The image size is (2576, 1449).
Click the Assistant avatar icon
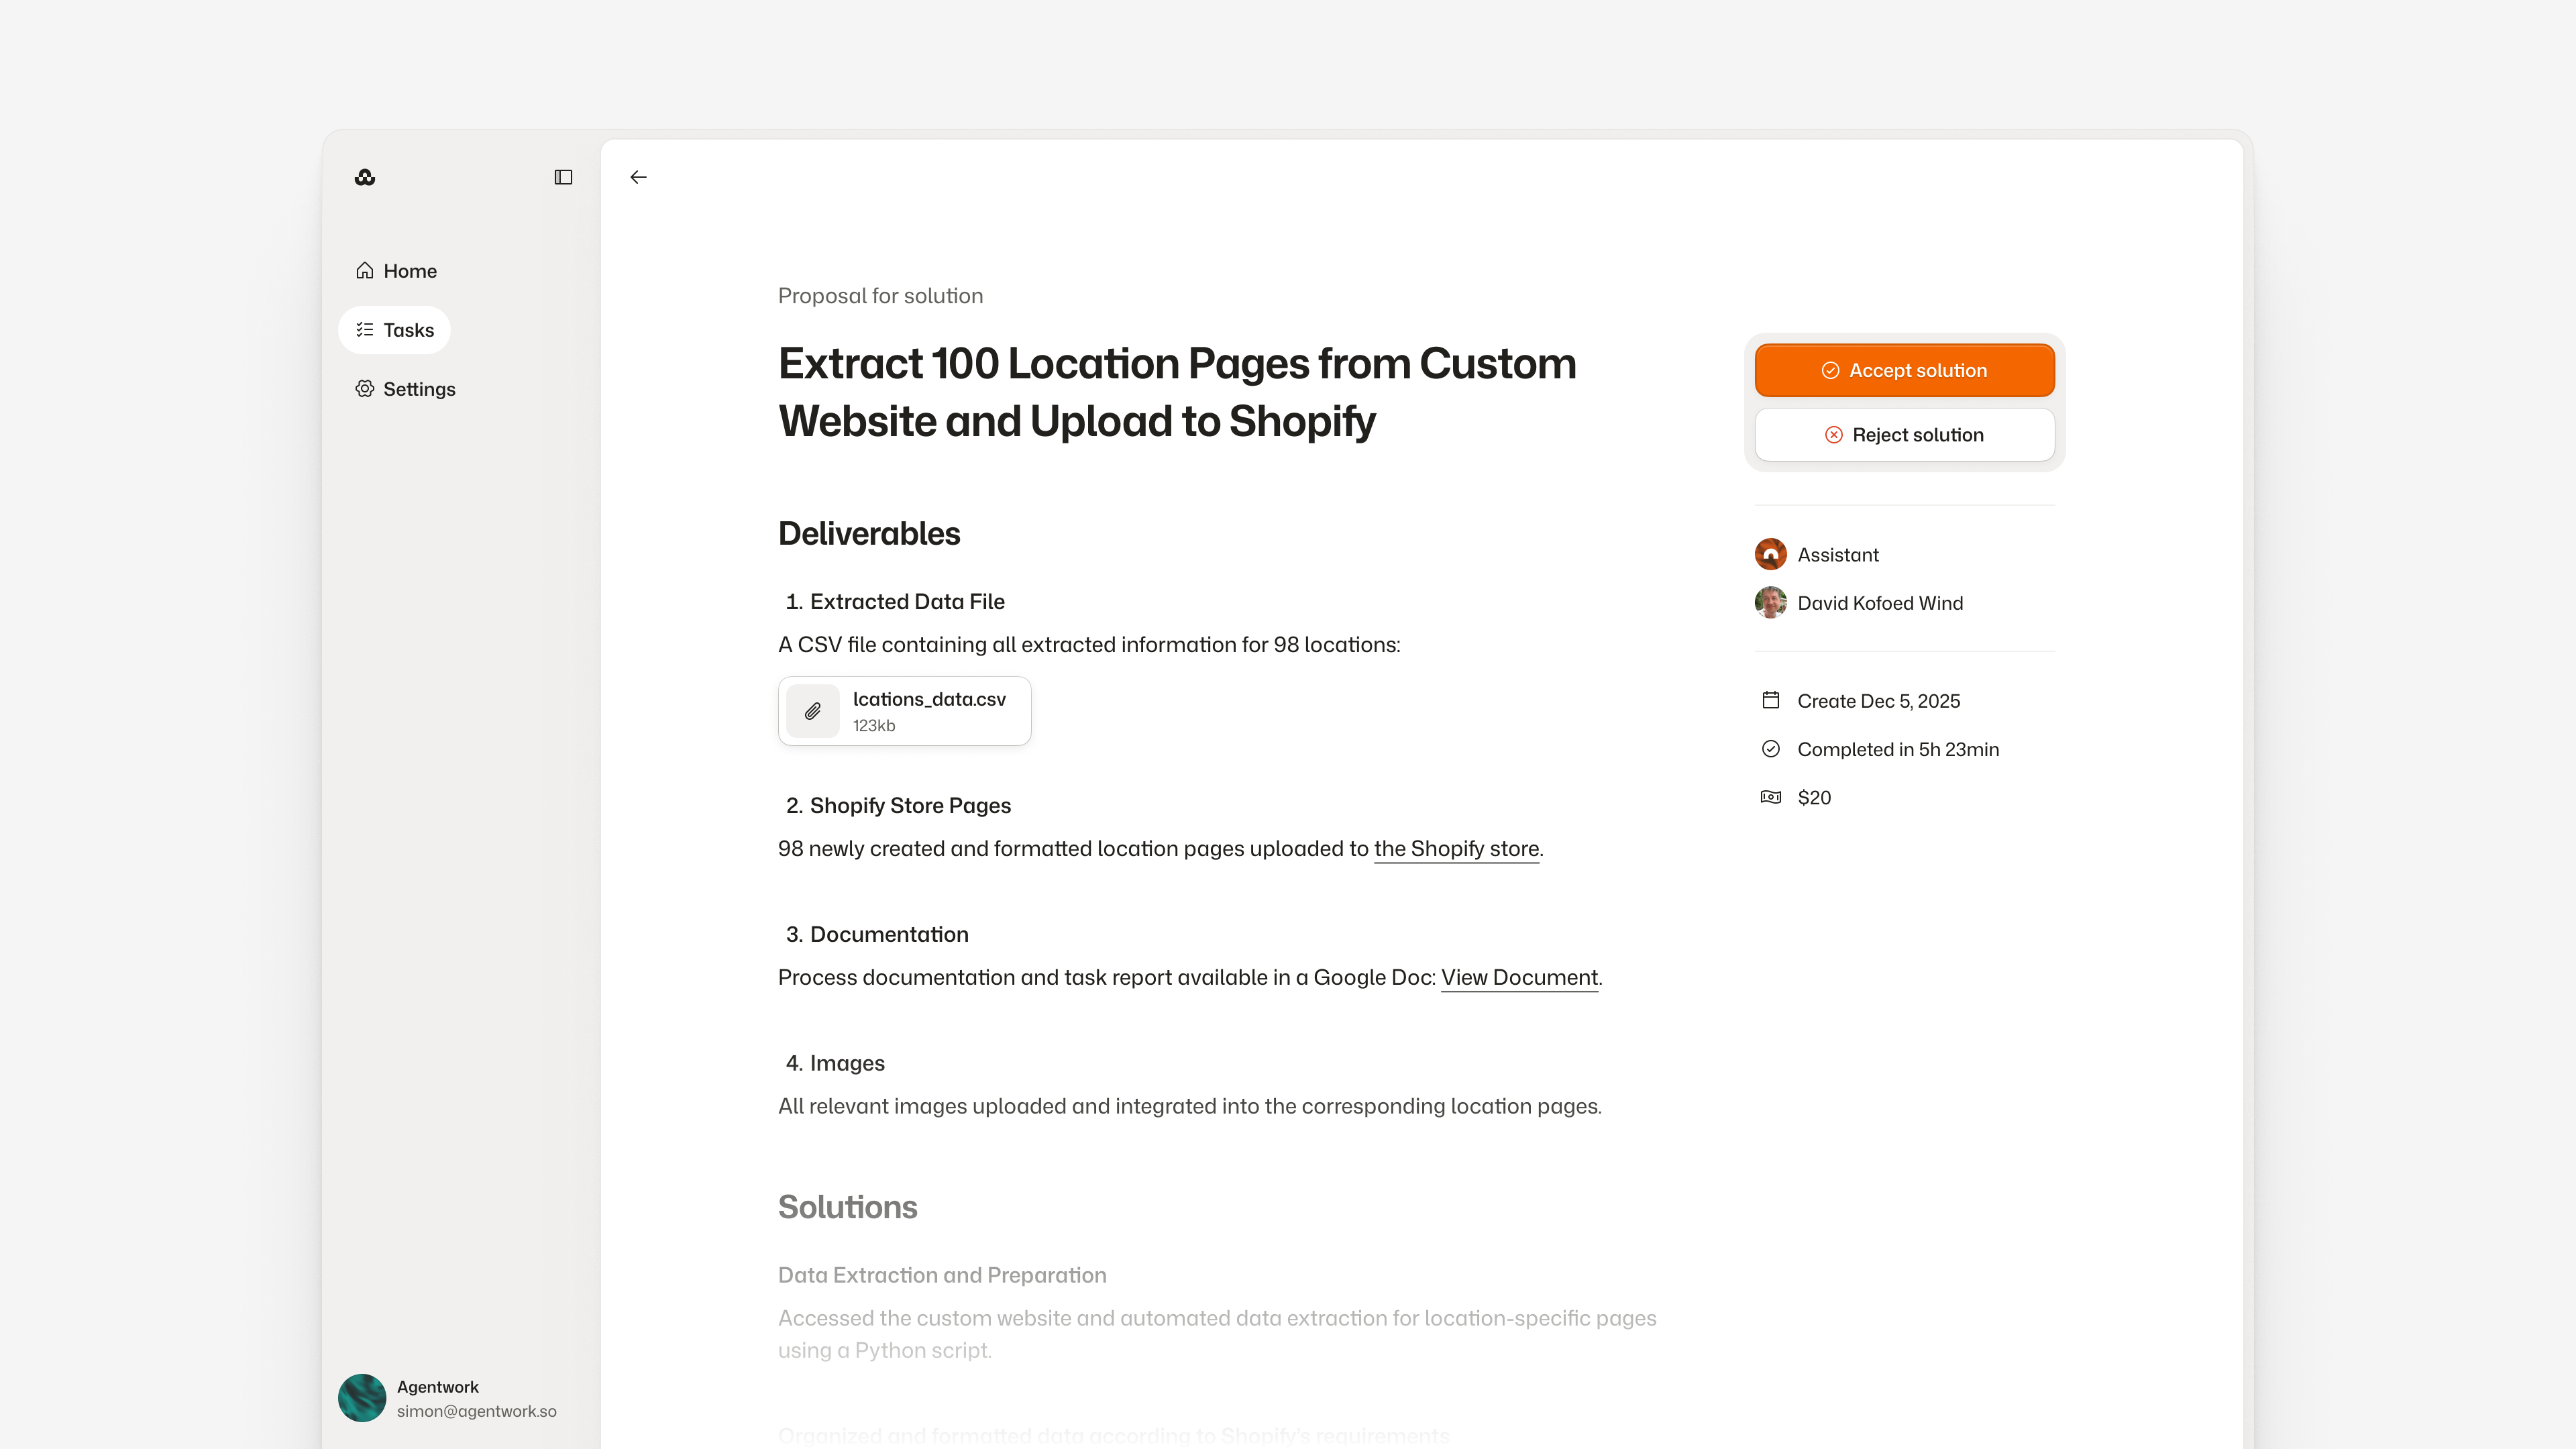coord(1770,554)
